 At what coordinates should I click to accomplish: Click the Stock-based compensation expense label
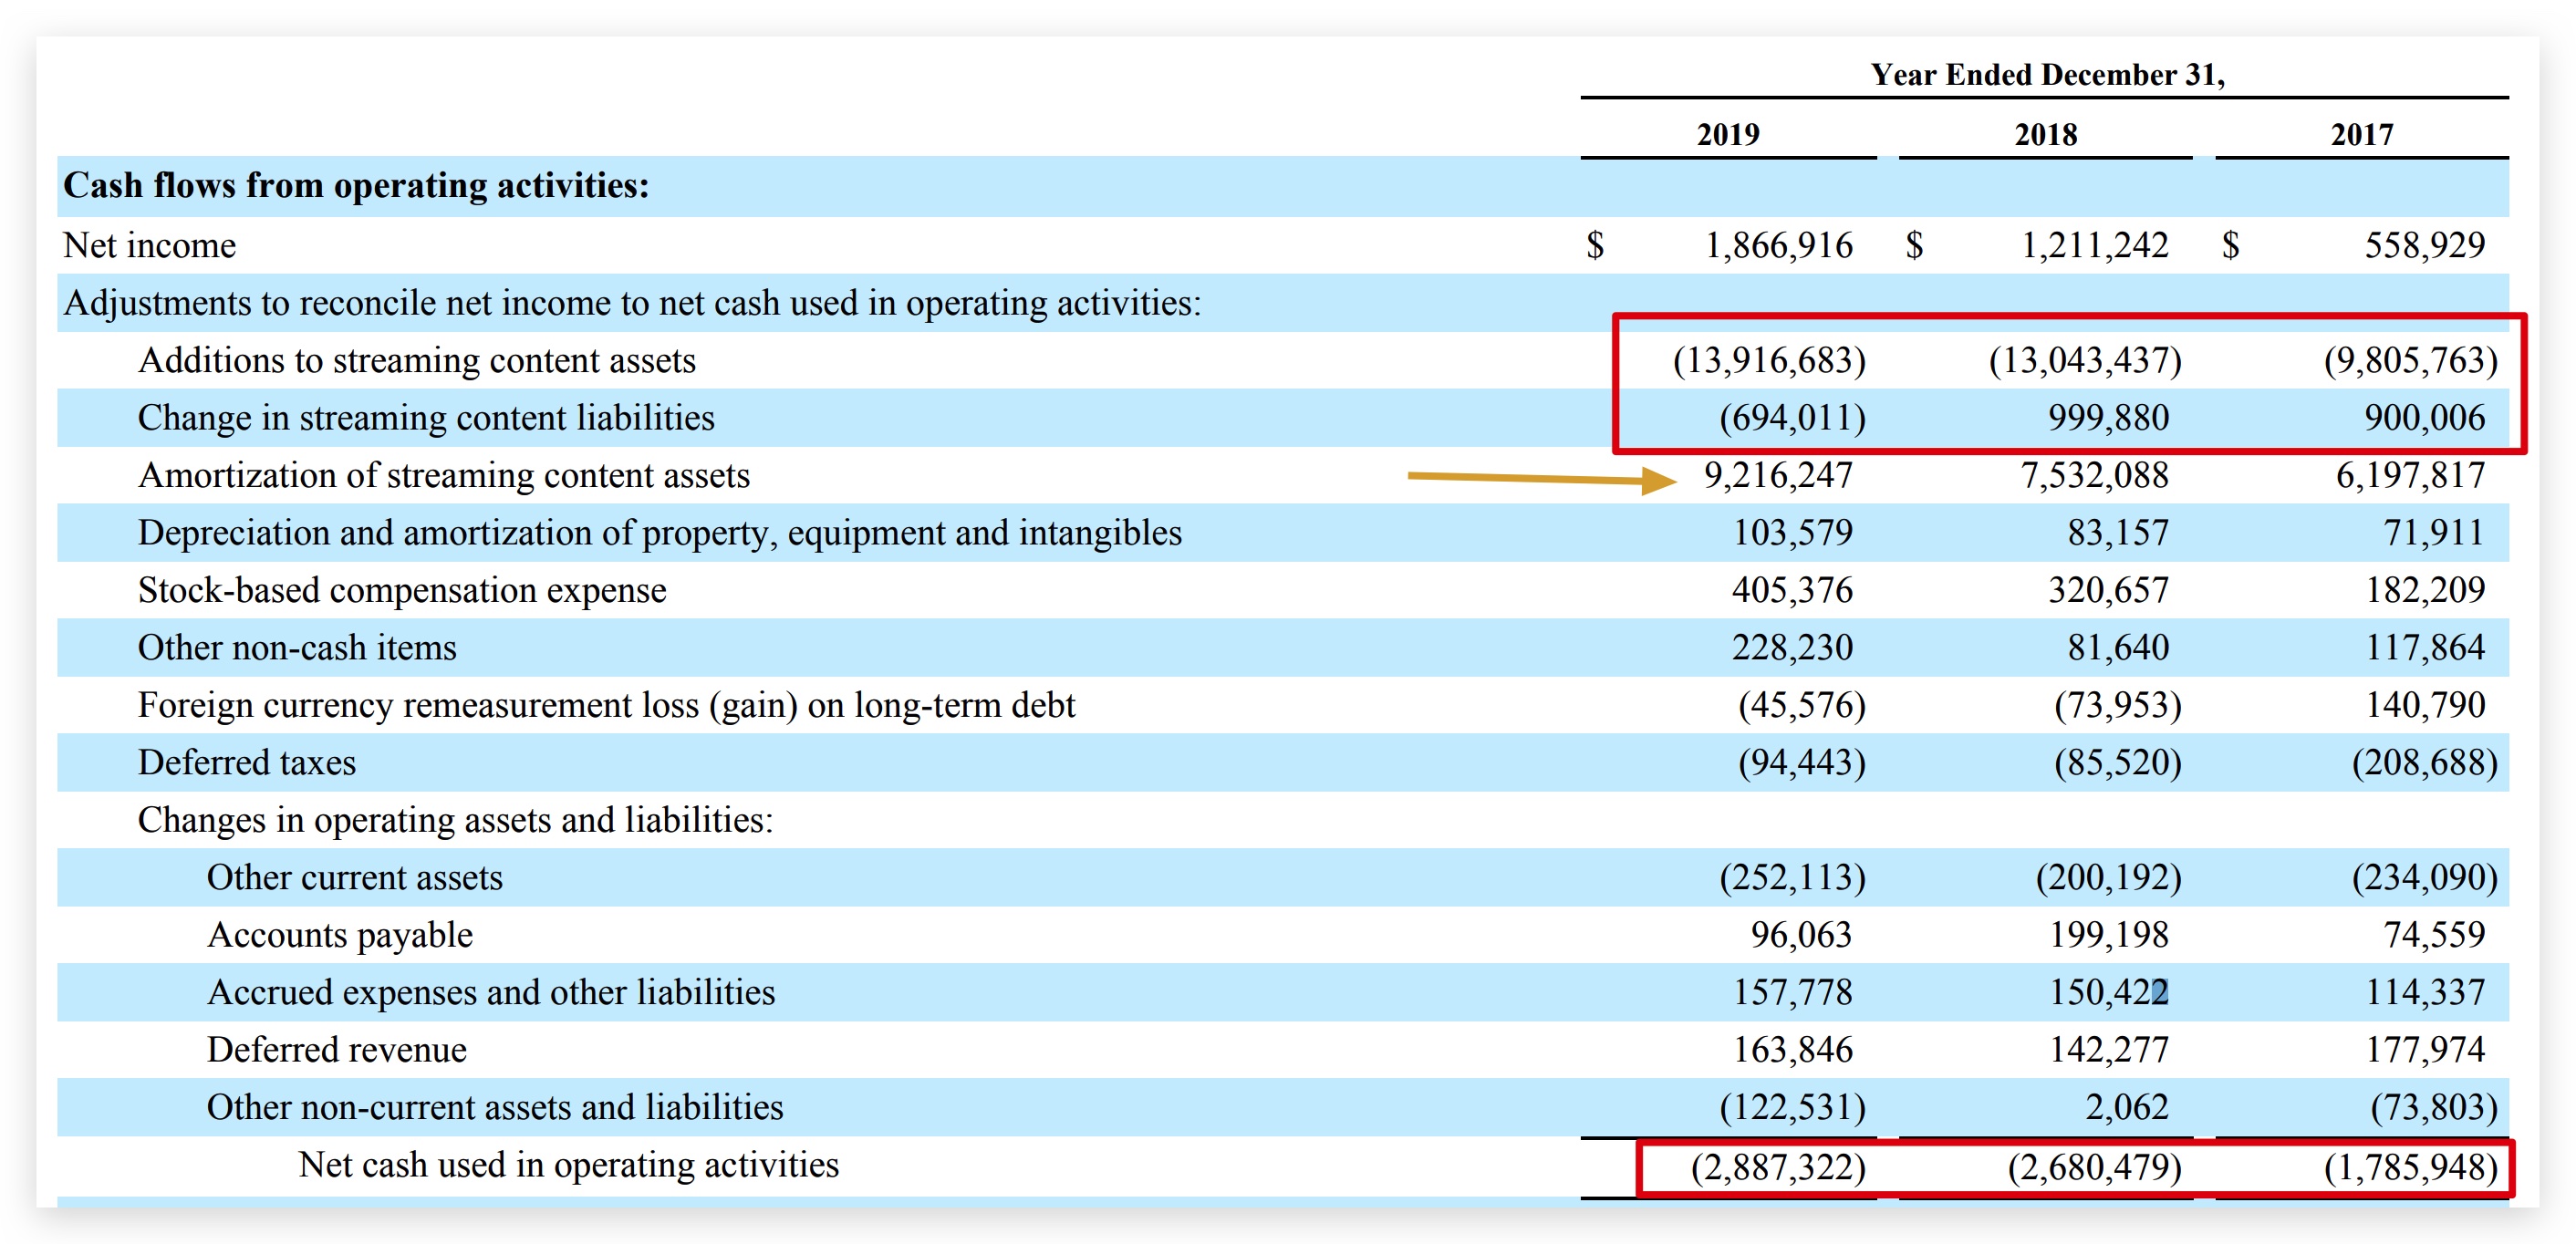coord(401,590)
